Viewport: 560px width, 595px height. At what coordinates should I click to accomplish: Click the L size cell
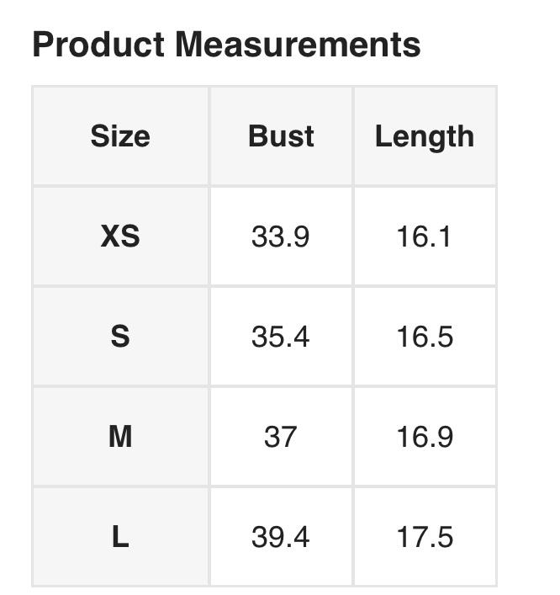click(x=120, y=537)
